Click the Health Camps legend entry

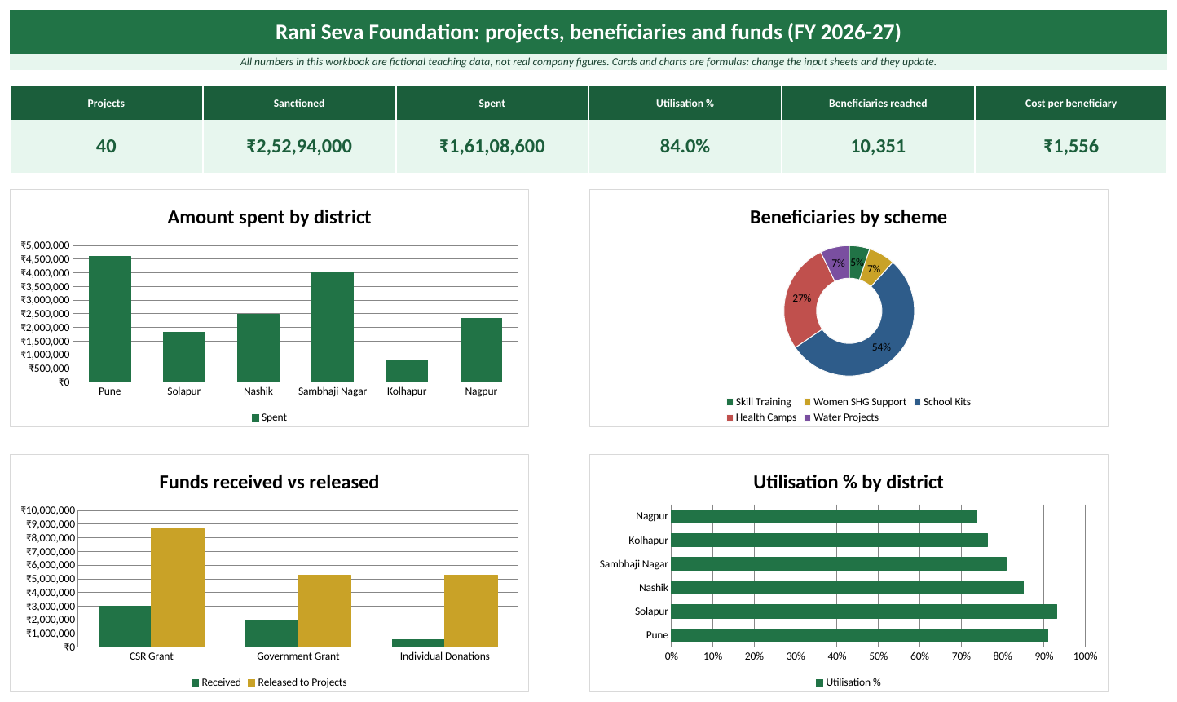[x=761, y=417]
